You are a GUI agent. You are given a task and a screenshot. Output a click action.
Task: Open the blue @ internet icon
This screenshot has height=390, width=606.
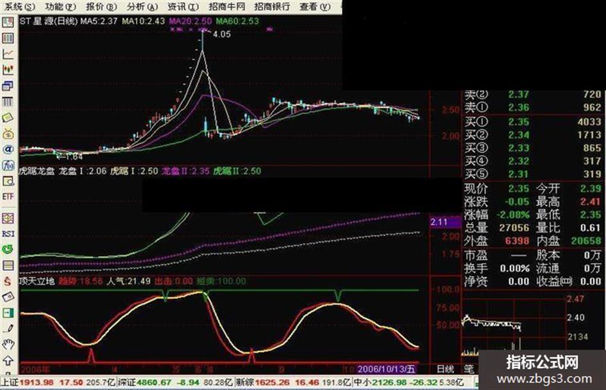pyautogui.click(x=8, y=149)
